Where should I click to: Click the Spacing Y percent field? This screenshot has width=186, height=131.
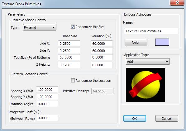[47, 97]
